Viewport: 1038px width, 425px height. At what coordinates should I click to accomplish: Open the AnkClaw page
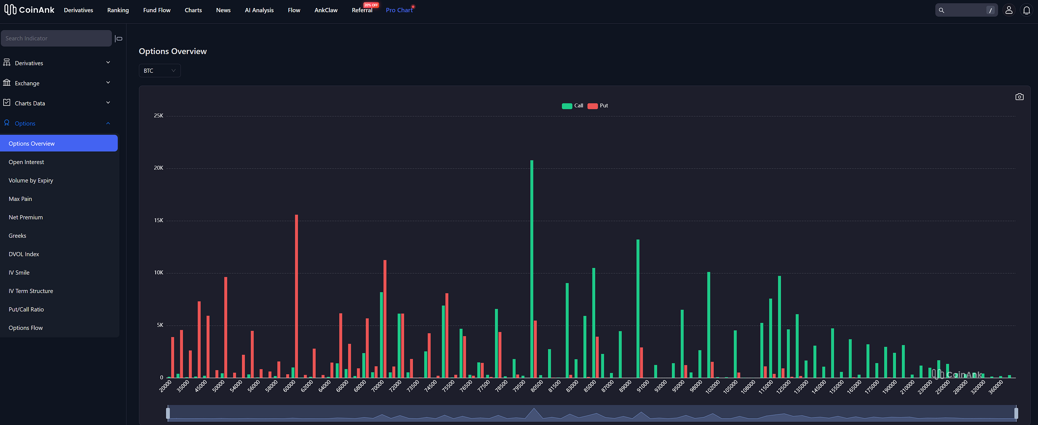(326, 10)
